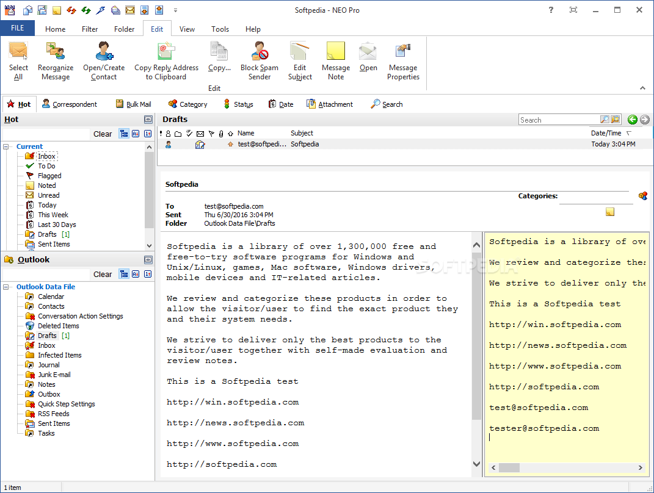The width and height of the screenshot is (654, 493).
Task: Click the yellow note icon in quick access toolbar
Action: (57, 10)
